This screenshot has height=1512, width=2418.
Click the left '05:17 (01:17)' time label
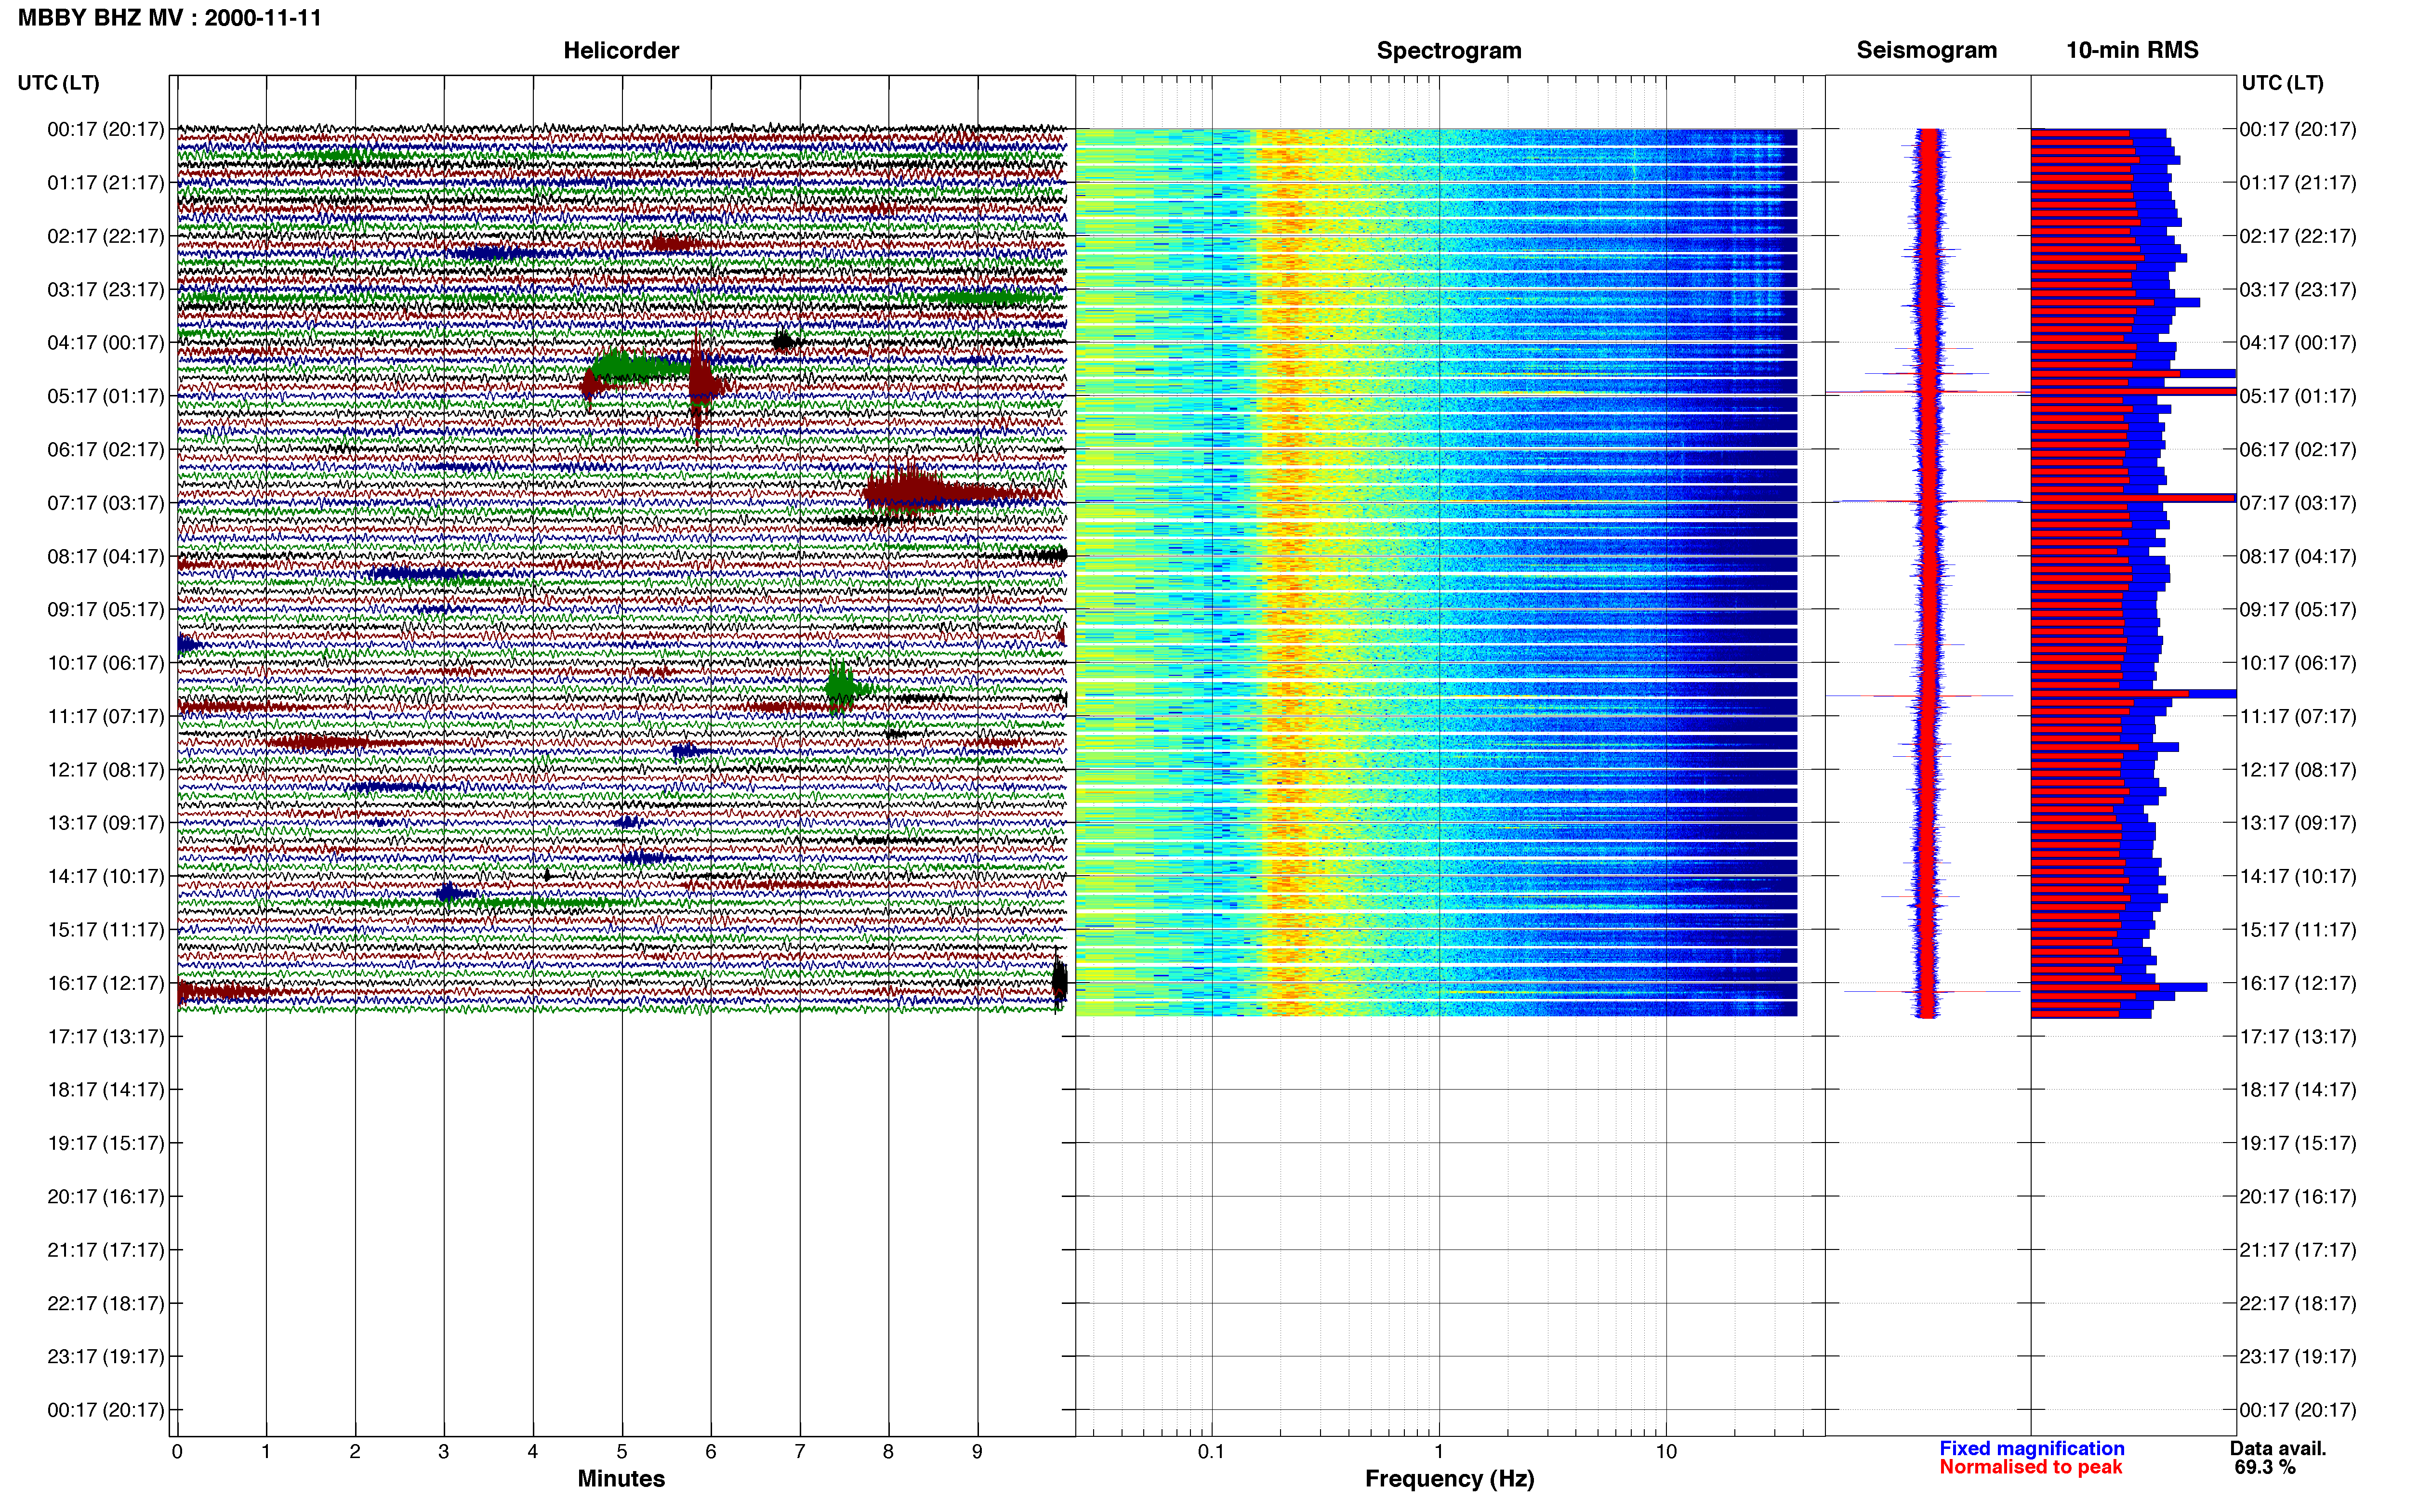[x=106, y=396]
